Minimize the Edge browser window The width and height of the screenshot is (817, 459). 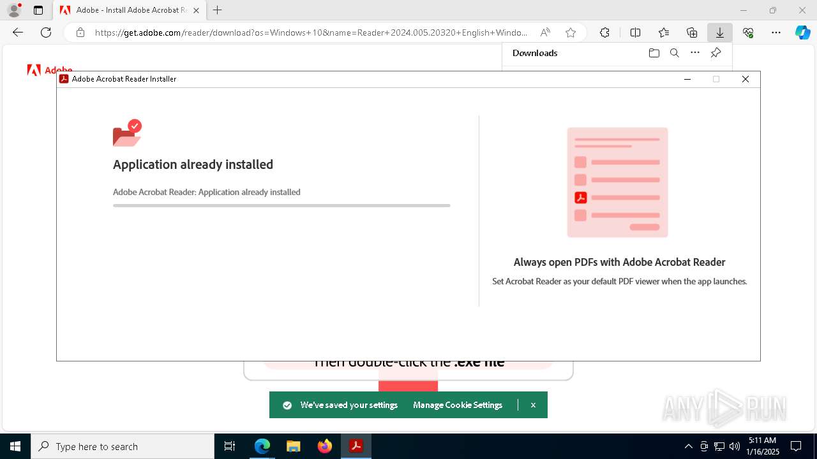[x=744, y=10]
